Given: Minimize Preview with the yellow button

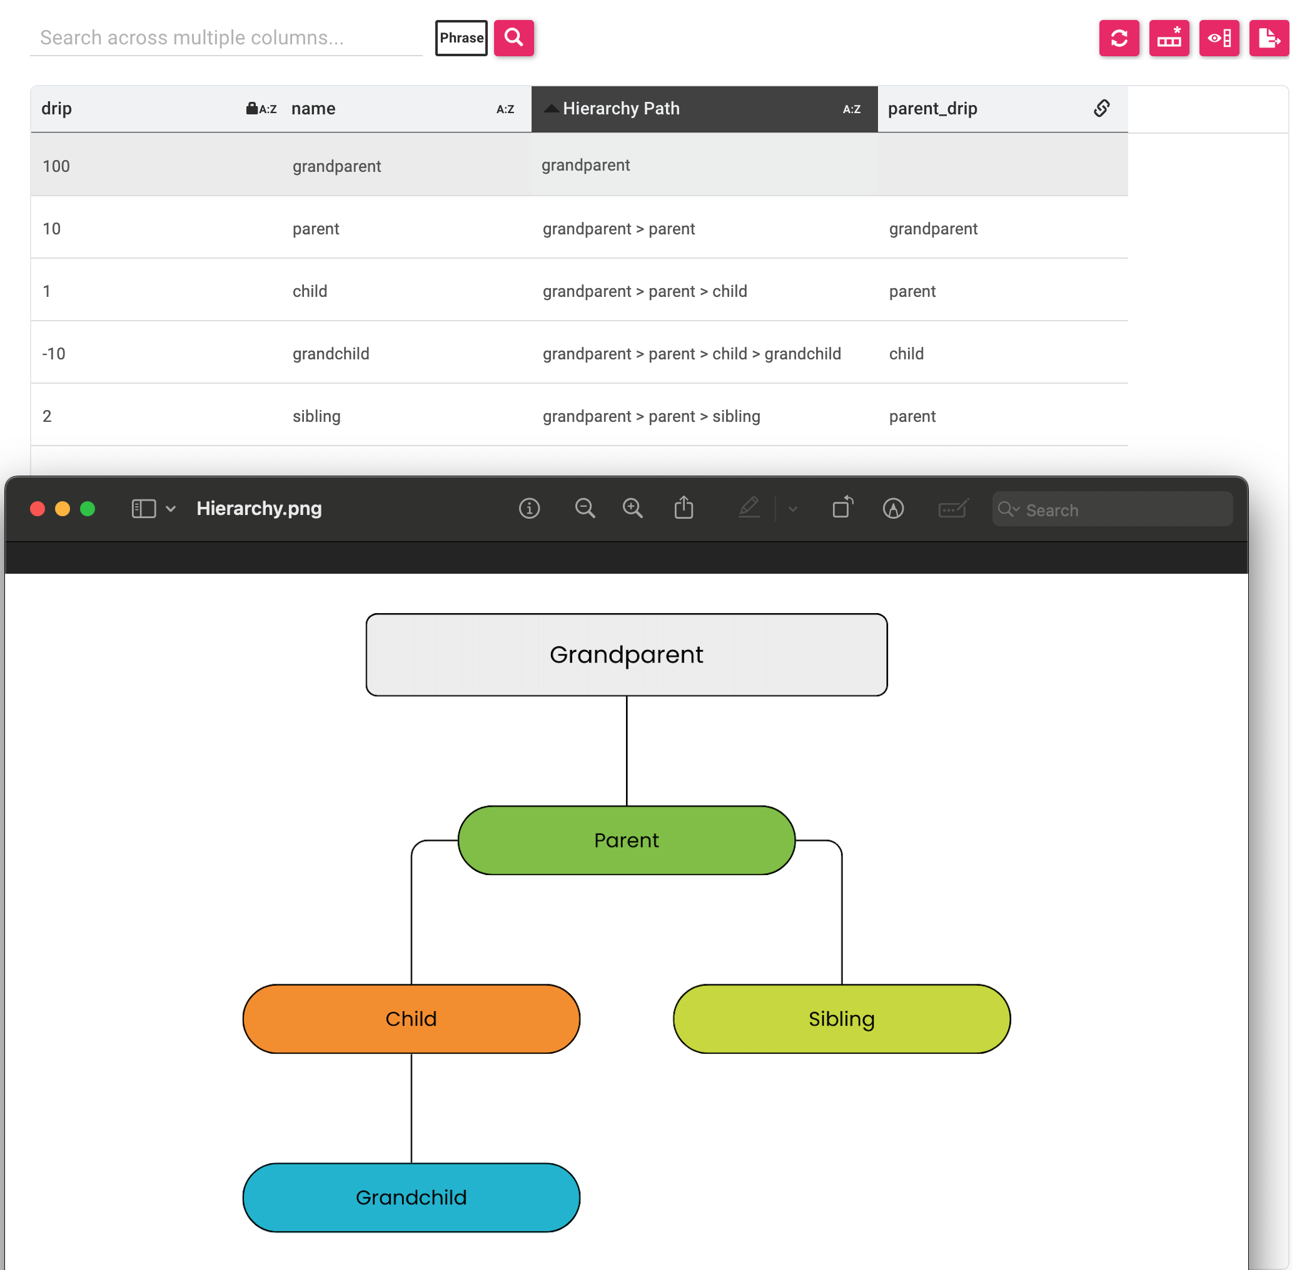Looking at the screenshot, I should [x=63, y=509].
